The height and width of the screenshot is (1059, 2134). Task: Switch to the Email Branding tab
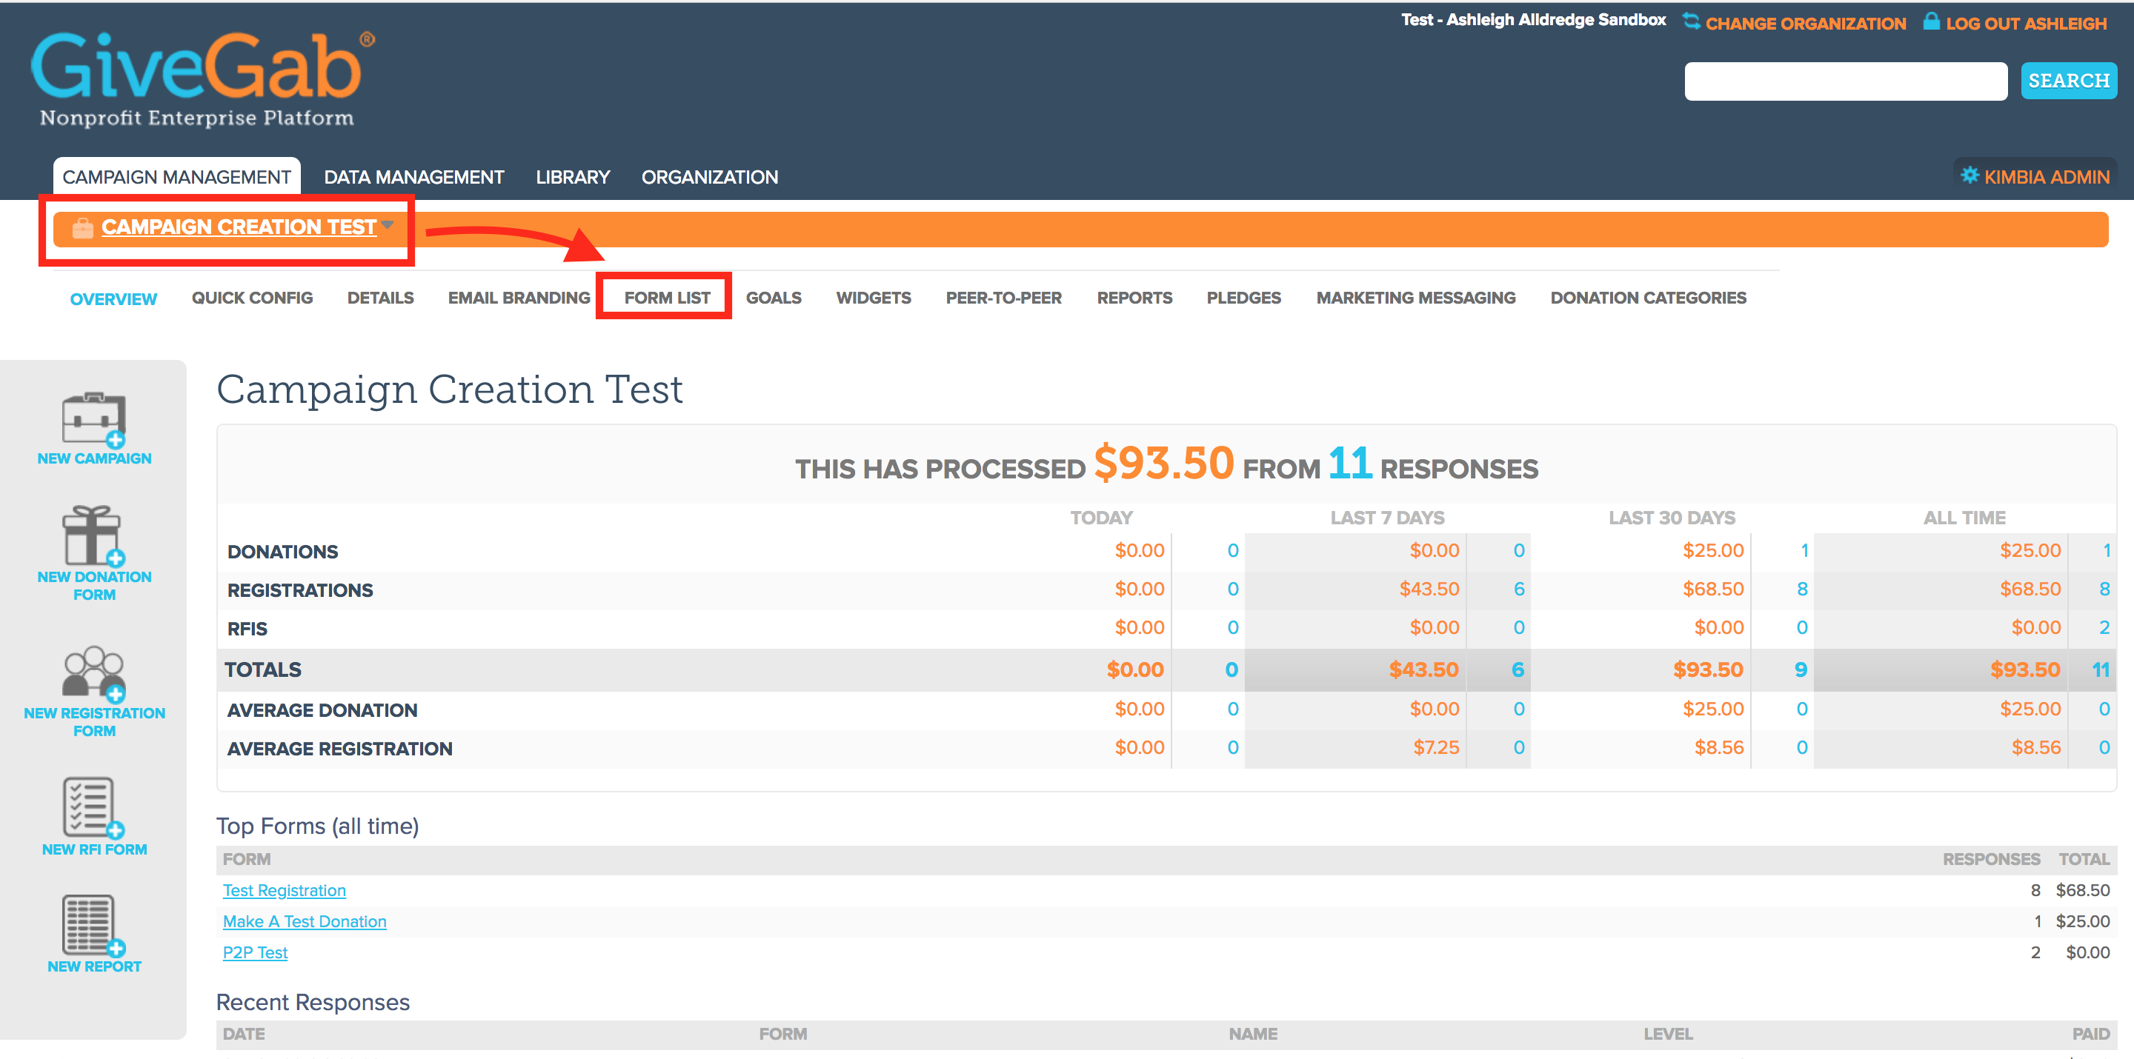click(519, 298)
